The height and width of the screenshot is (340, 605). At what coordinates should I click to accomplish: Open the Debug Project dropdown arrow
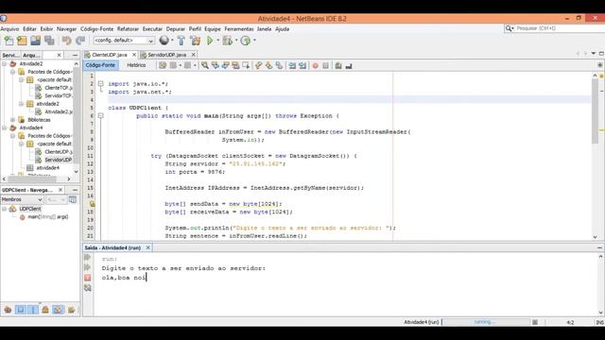coord(236,40)
